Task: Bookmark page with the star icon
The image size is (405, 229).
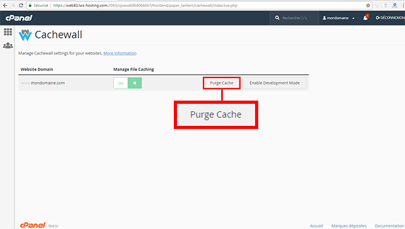Action: pyautogui.click(x=368, y=5)
